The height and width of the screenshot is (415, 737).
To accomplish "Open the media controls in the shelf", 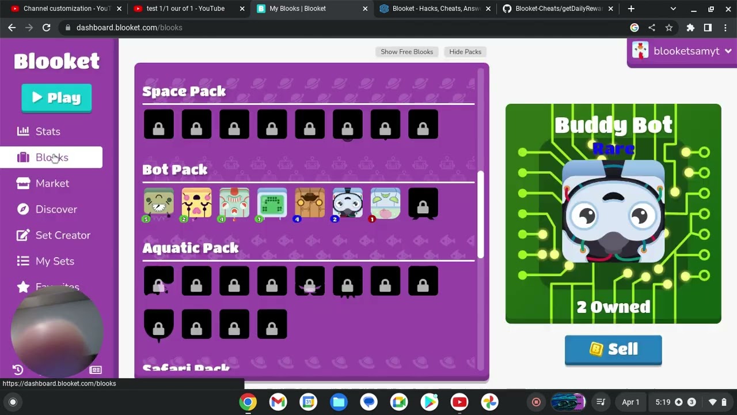I will pyautogui.click(x=601, y=402).
